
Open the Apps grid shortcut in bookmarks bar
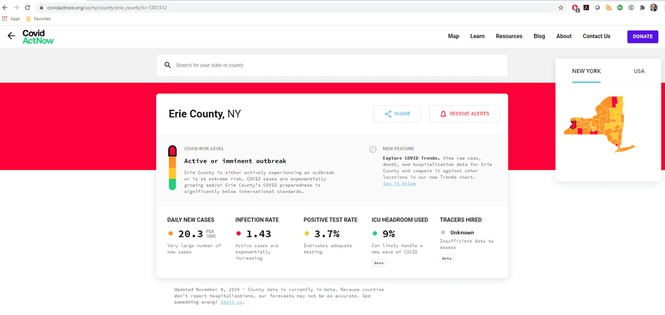11,19
